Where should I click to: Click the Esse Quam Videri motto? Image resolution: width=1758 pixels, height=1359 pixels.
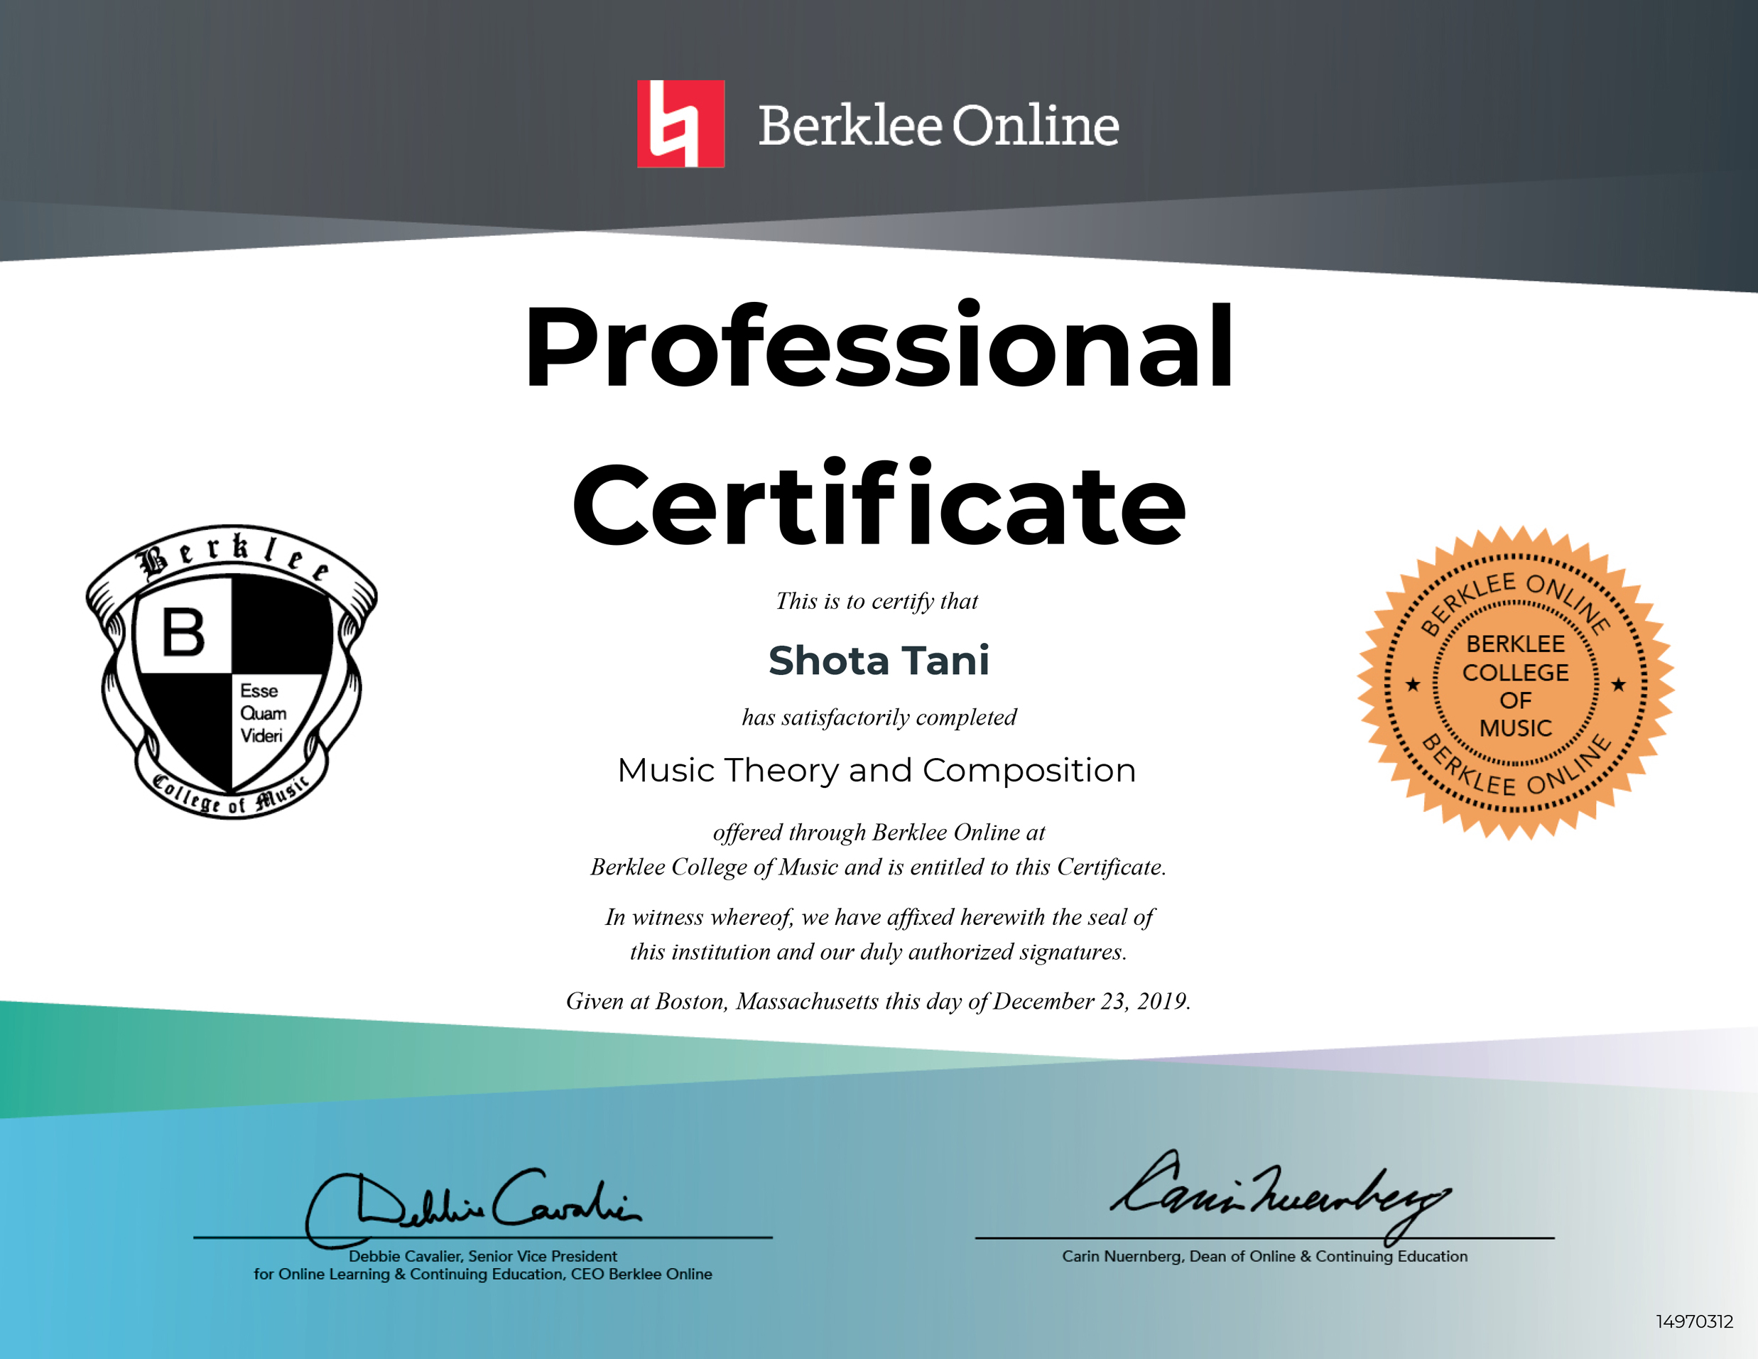pyautogui.click(x=262, y=713)
